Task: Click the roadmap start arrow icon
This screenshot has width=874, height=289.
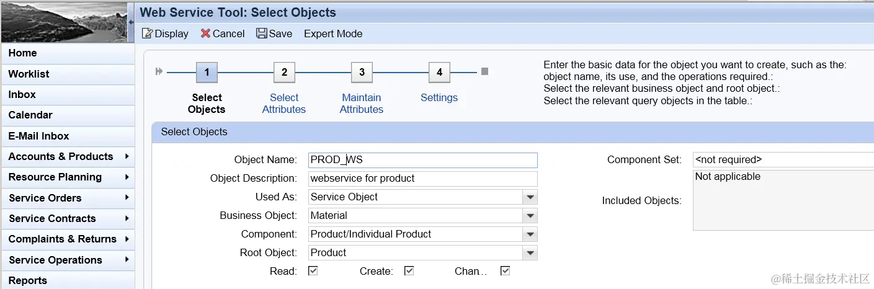Action: [159, 71]
